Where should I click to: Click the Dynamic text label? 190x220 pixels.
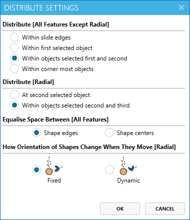(128, 180)
